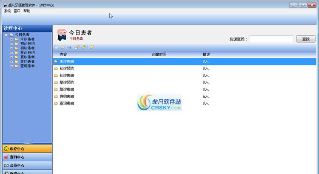Select the 复诊患者 row name in list
This screenshot has height=174, width=319.
coord(67,89)
